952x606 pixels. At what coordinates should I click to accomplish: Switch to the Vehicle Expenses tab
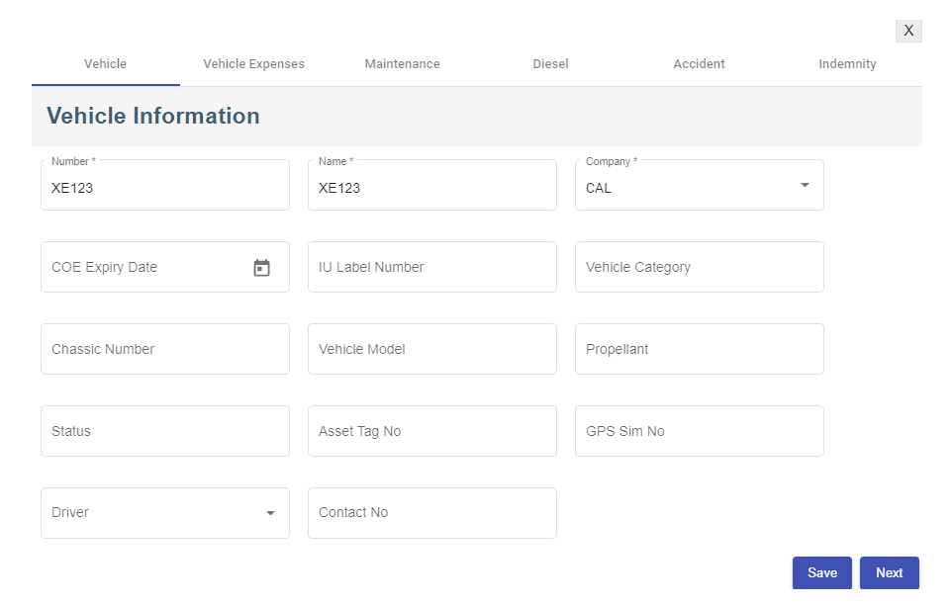coord(253,64)
